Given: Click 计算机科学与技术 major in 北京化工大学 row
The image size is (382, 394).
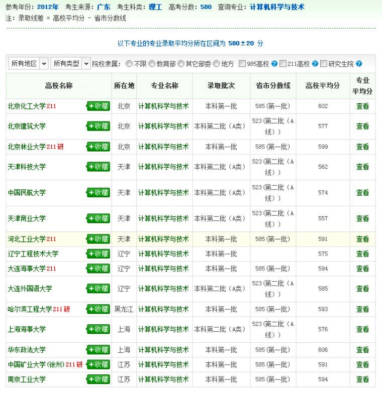Looking at the screenshot, I should (163, 106).
